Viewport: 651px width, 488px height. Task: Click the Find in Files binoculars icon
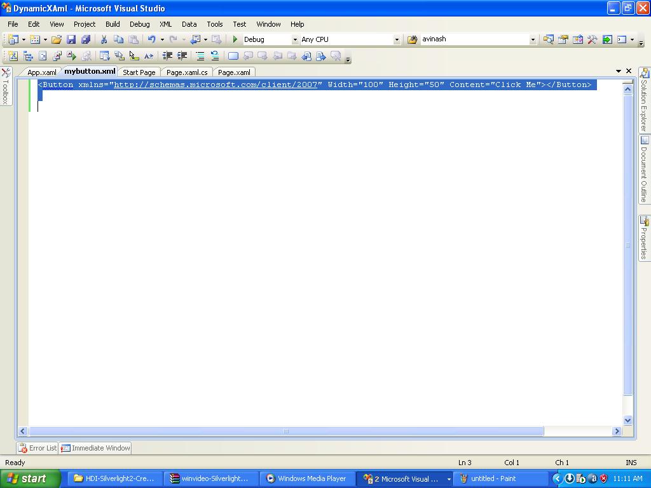(x=412, y=39)
